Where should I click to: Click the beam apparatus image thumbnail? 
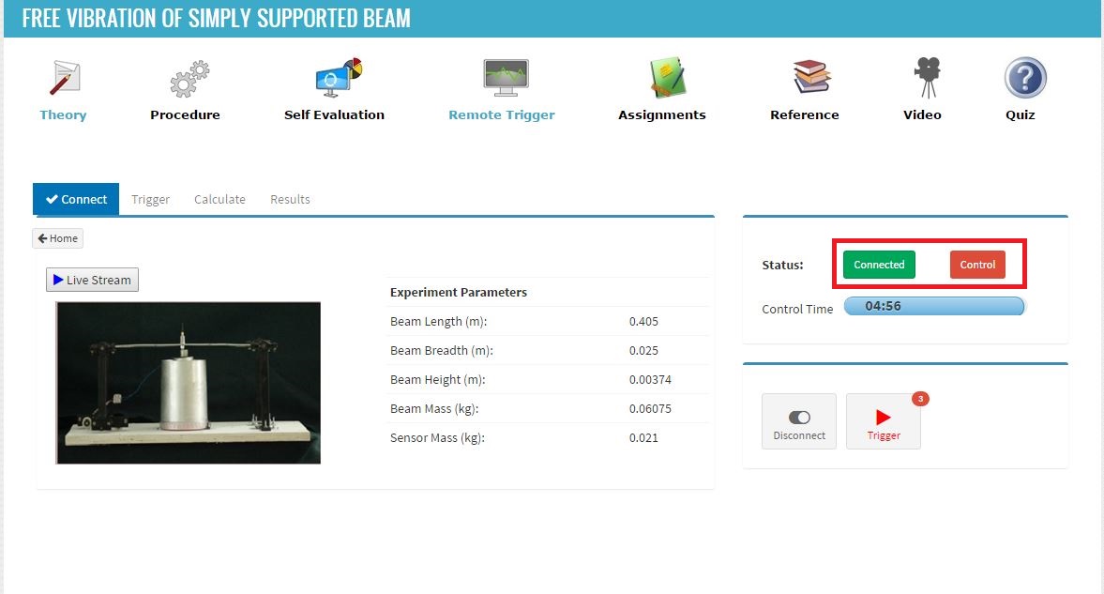[189, 383]
